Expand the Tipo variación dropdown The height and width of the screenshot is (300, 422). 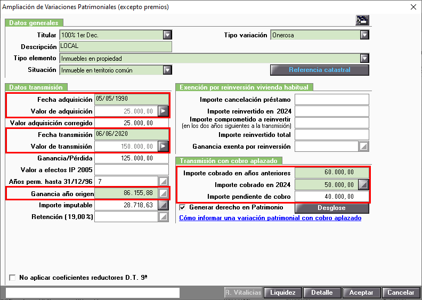click(364, 35)
